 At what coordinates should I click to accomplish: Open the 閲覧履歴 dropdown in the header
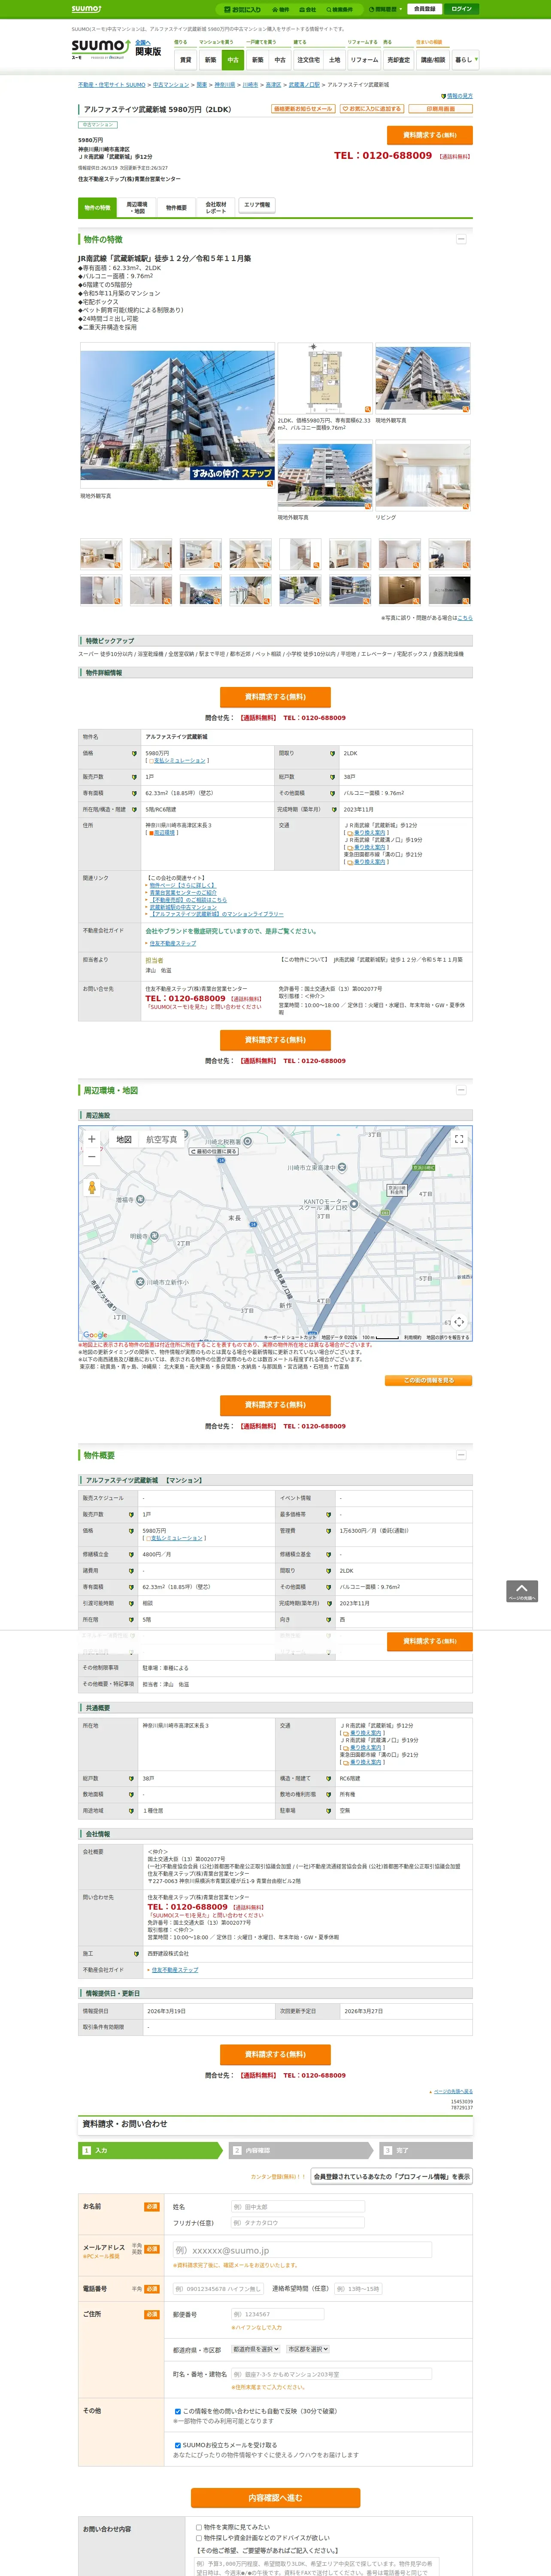coord(386,9)
